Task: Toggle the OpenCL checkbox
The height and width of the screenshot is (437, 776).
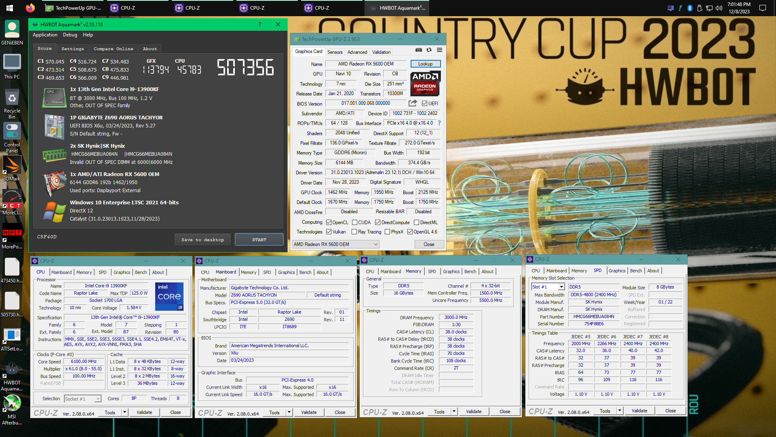Action: 329,223
